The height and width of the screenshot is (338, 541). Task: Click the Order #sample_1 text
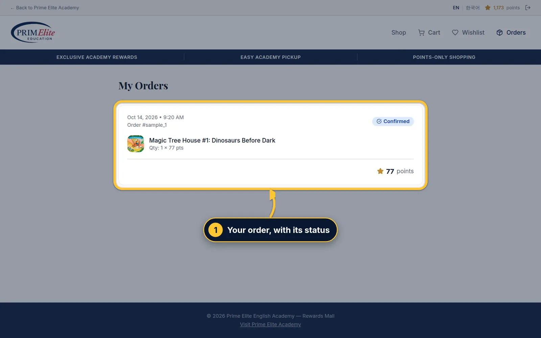pos(147,125)
